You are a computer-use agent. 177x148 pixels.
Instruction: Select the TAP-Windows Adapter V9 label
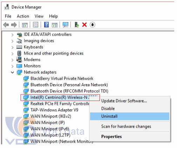tap(54, 110)
